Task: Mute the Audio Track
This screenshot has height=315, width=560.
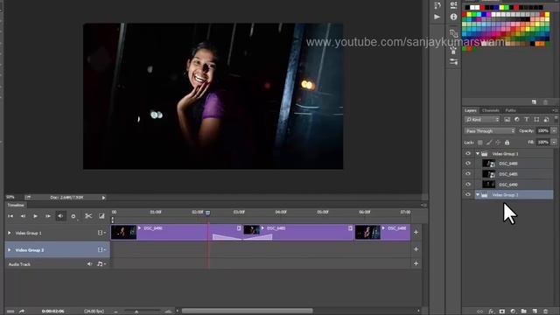Action: click(x=89, y=264)
